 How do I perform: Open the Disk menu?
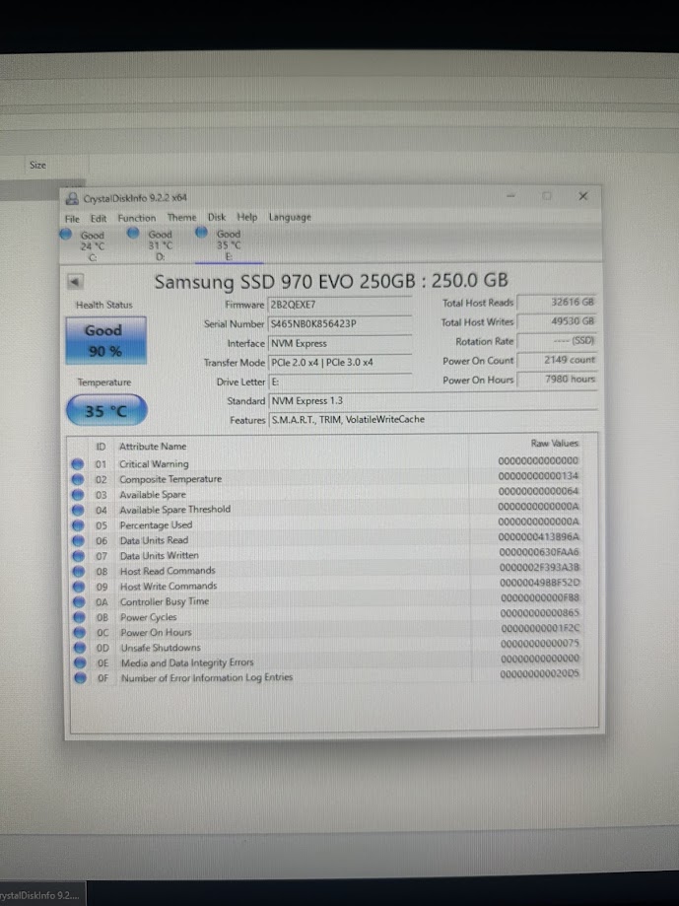(x=217, y=217)
